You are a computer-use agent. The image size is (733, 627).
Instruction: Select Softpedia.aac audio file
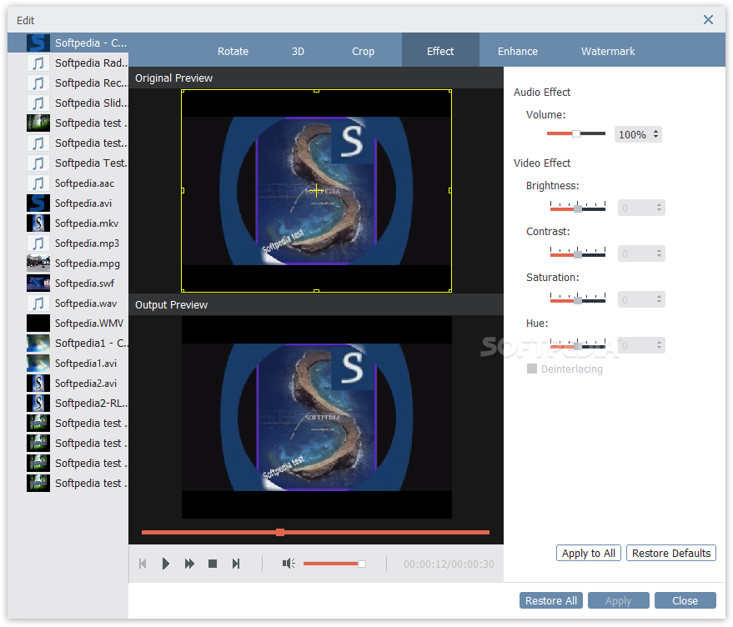pos(68,183)
